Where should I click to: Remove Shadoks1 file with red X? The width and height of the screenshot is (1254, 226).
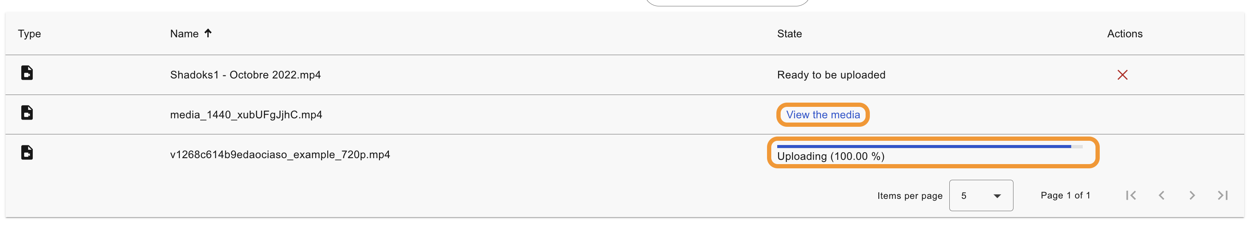tap(1122, 75)
